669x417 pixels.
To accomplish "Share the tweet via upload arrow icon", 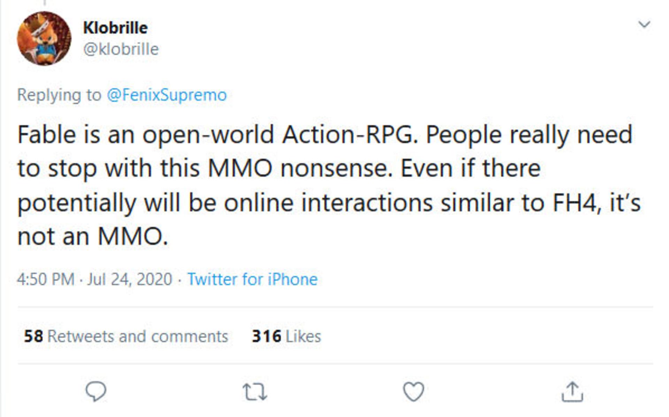I will pyautogui.click(x=572, y=392).
